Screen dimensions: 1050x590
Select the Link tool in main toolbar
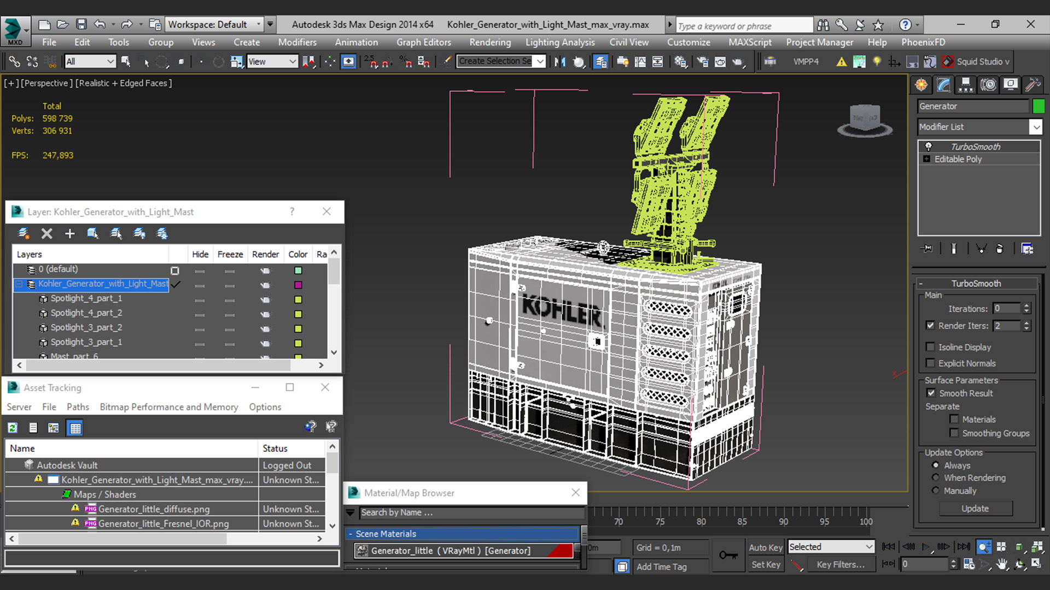click(14, 61)
